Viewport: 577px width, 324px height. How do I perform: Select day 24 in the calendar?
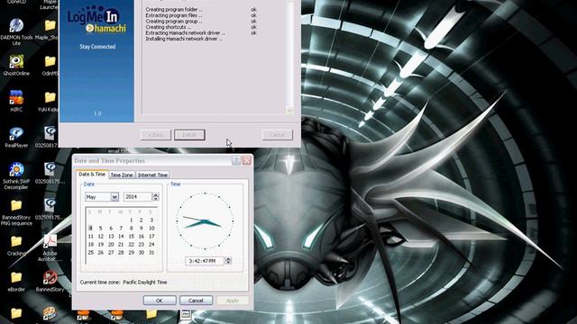tap(151, 244)
